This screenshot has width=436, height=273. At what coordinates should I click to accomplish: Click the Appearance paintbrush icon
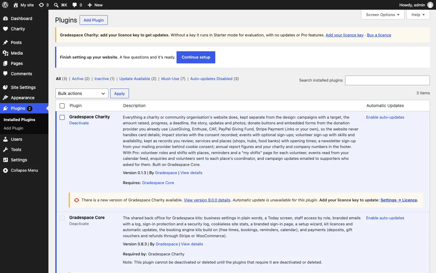(5, 98)
